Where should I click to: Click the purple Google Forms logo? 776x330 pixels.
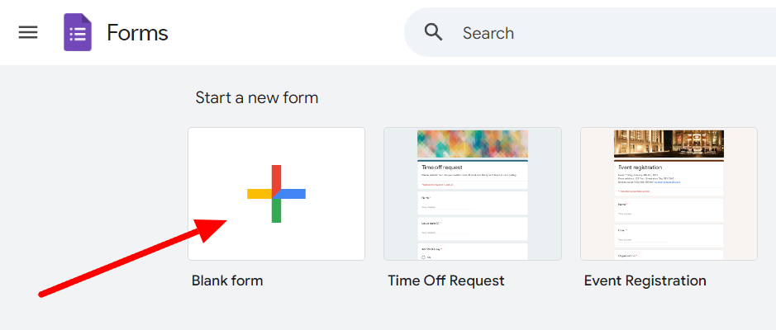(78, 33)
